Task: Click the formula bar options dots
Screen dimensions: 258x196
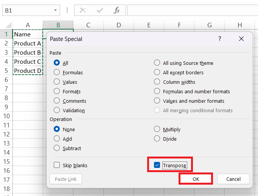Action: 67,10
